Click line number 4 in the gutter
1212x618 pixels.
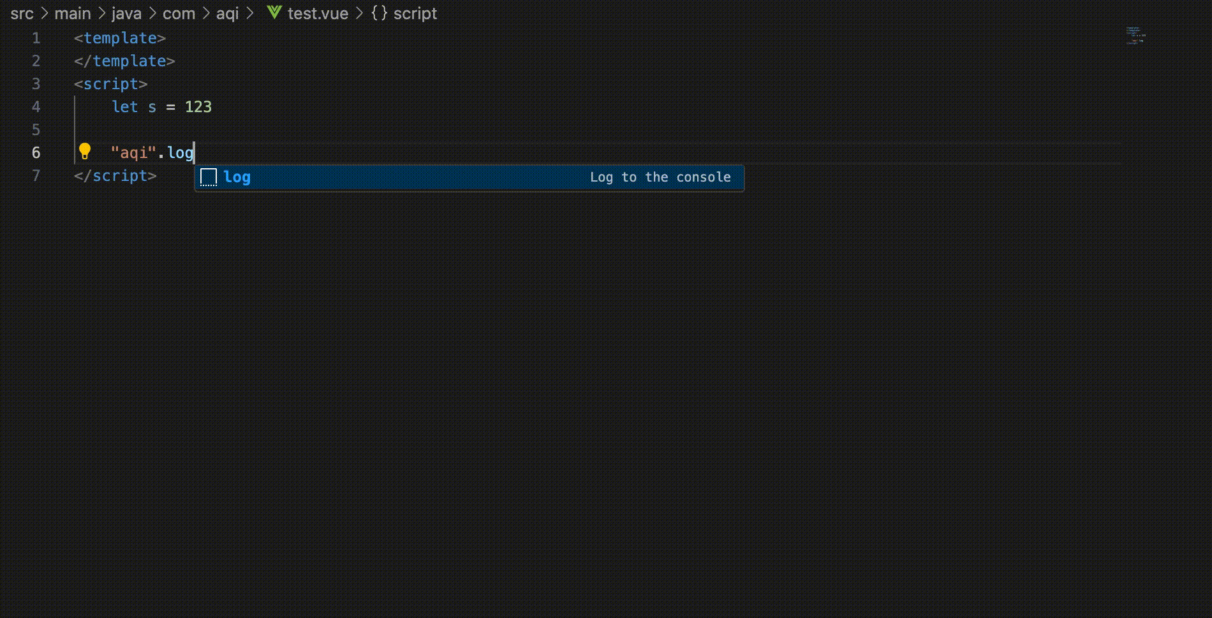click(x=36, y=107)
